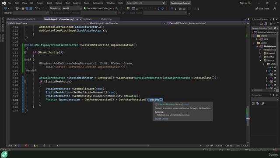The image size is (280, 158).
Task: Click the Navigate Backward circle icon
Action: tap(5, 8)
